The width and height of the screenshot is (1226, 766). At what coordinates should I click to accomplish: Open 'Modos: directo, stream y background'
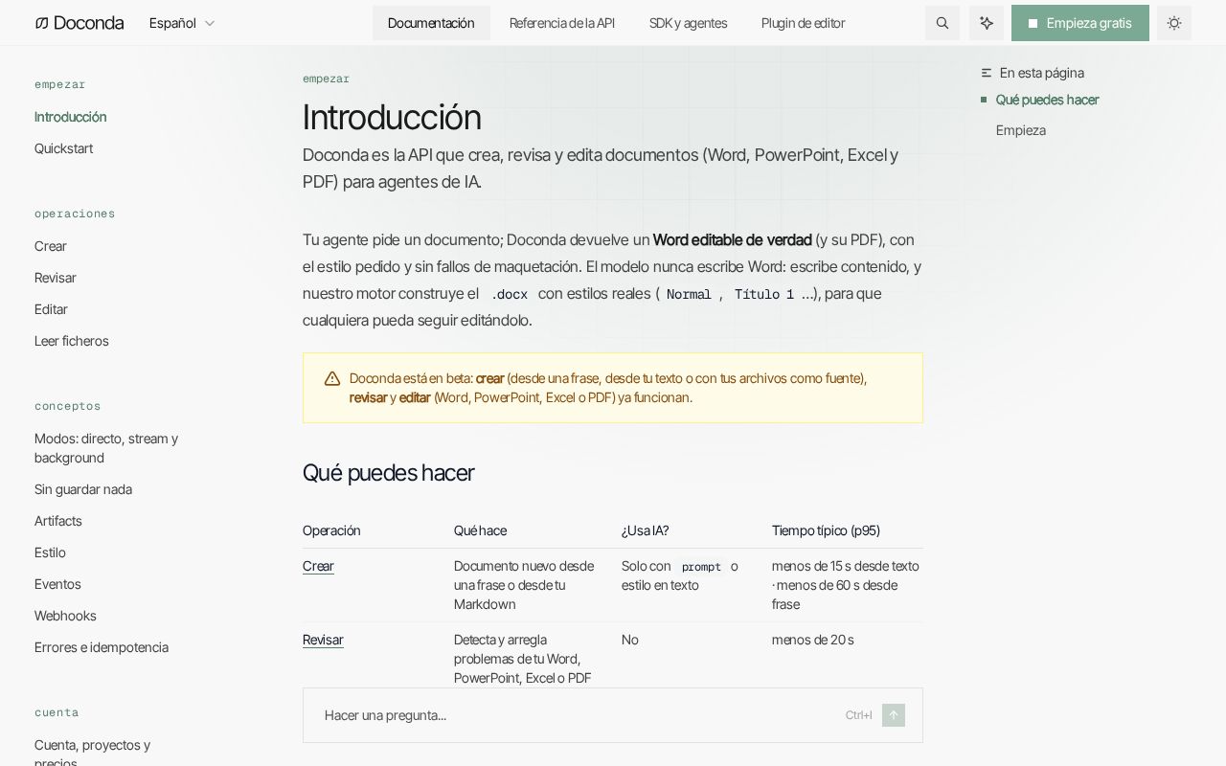(x=106, y=448)
